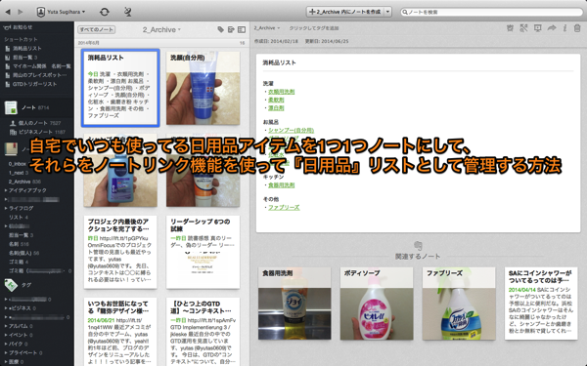Click クリックしてタグを追加 tag field
587x366 pixels.
pyautogui.click(x=314, y=28)
